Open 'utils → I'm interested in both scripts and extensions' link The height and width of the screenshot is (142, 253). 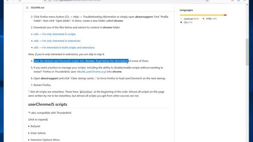click(x=64, y=48)
